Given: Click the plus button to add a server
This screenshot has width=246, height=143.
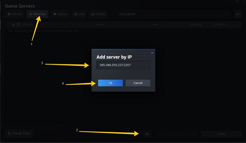Looking at the screenshot, I should click(147, 134).
